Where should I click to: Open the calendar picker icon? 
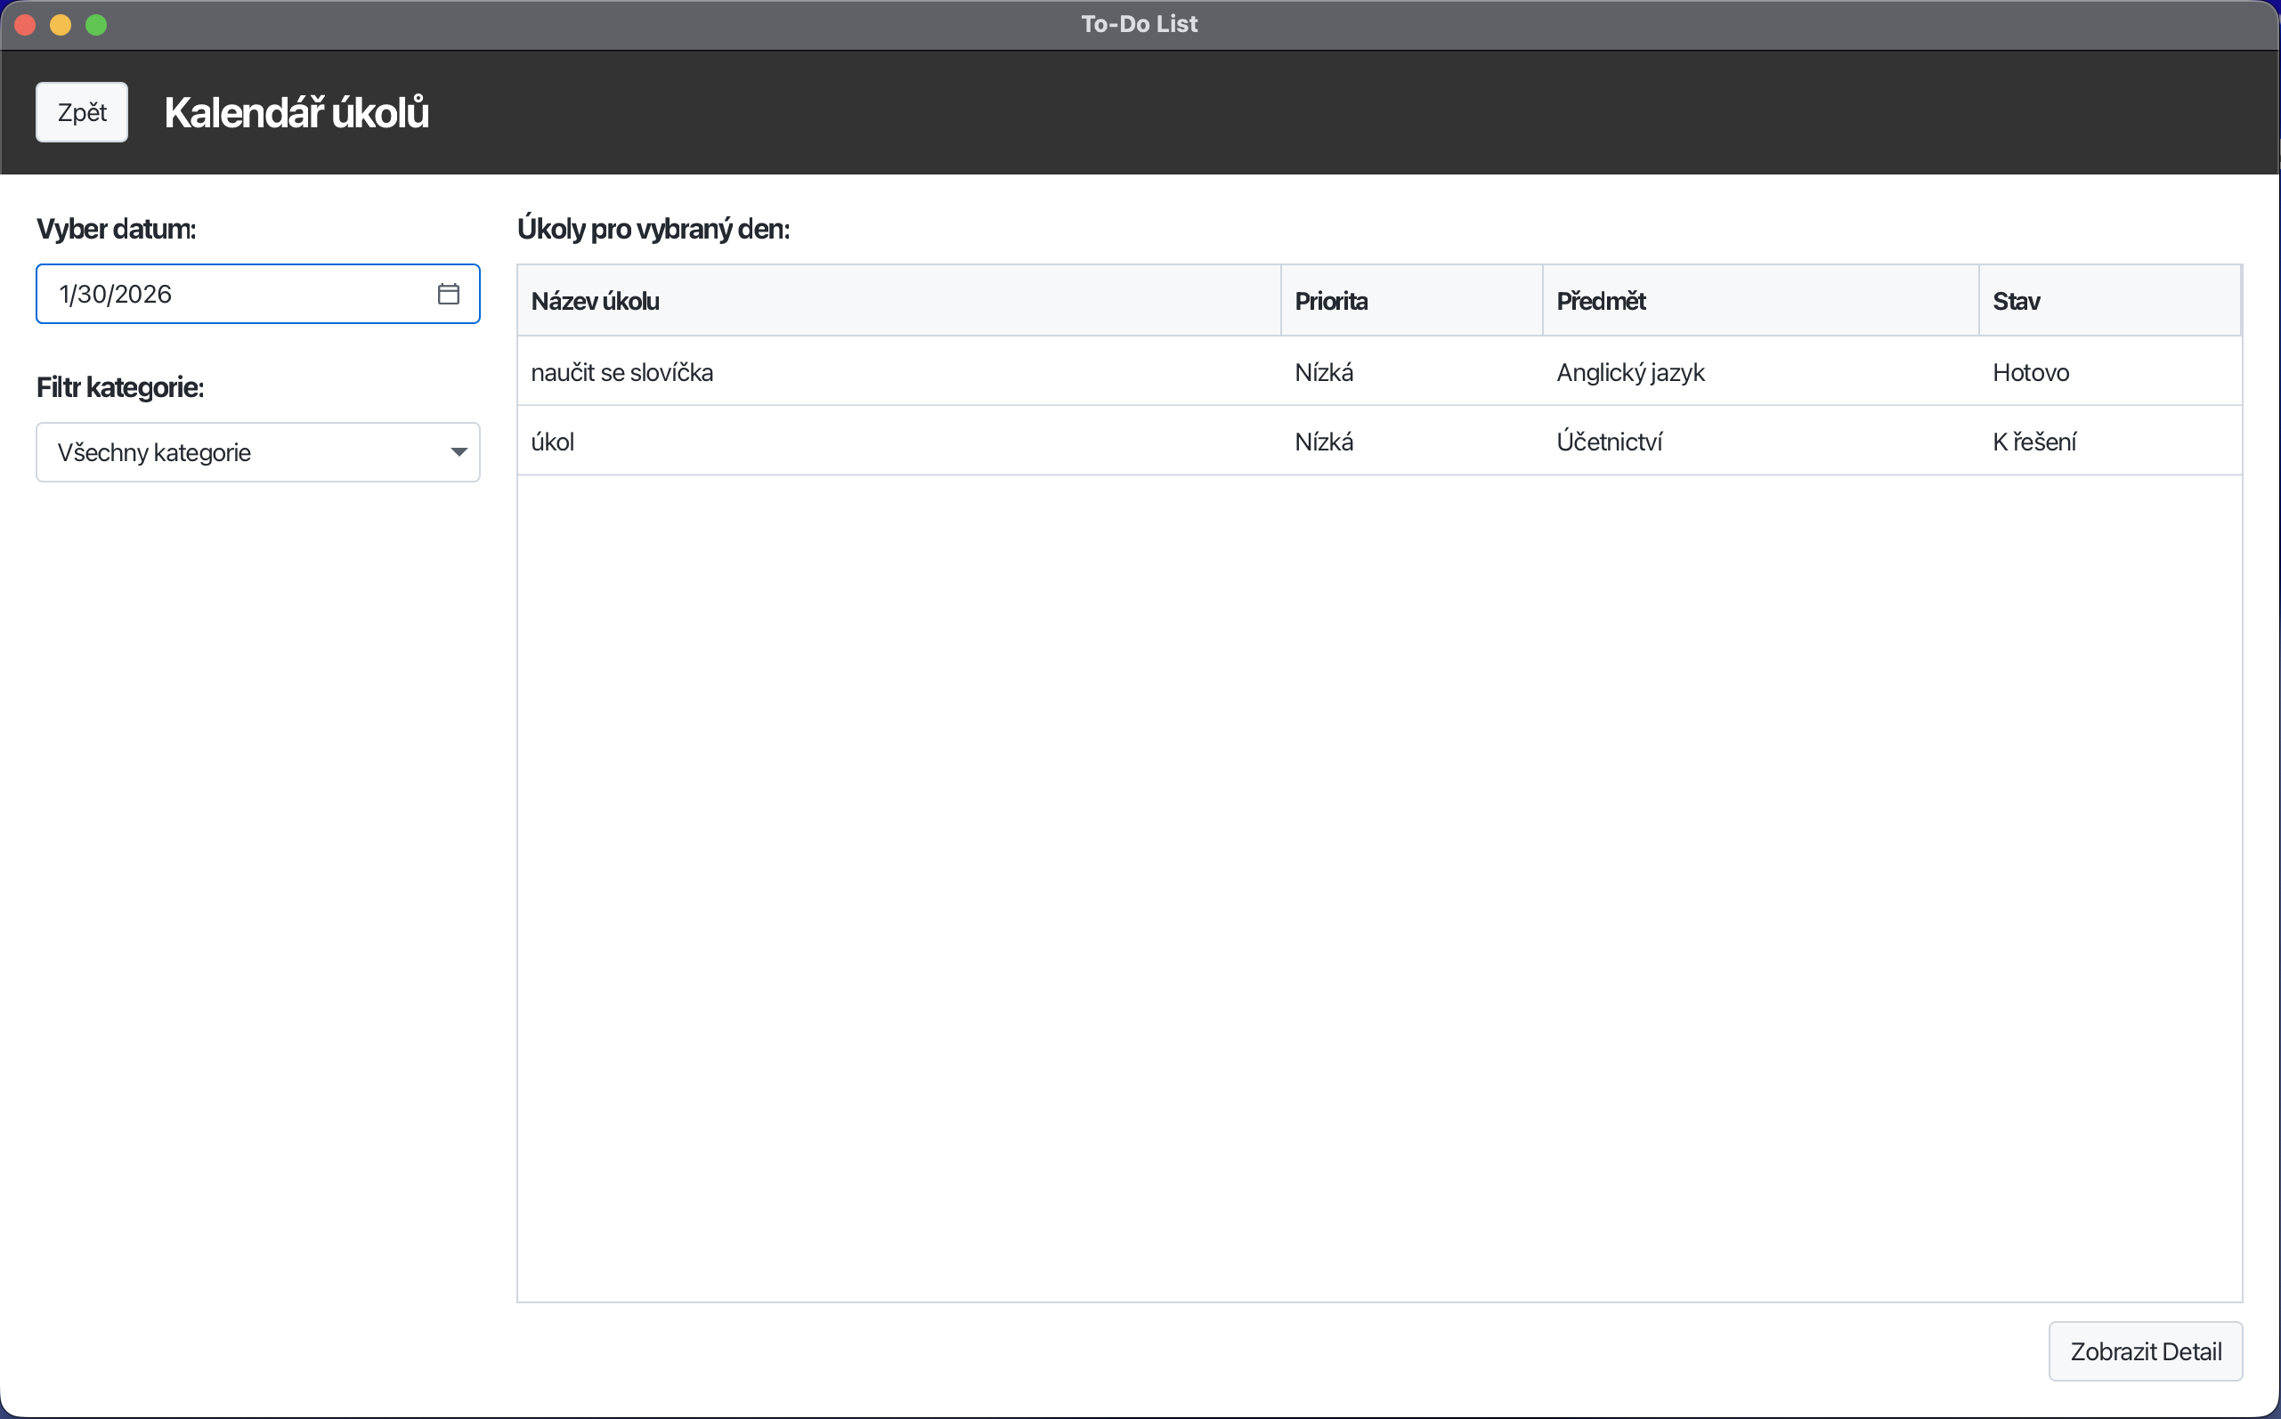(449, 294)
